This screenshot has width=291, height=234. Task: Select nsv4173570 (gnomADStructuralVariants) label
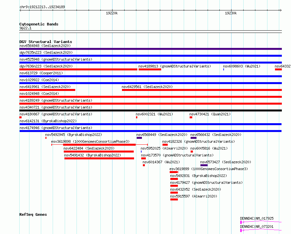177,155
